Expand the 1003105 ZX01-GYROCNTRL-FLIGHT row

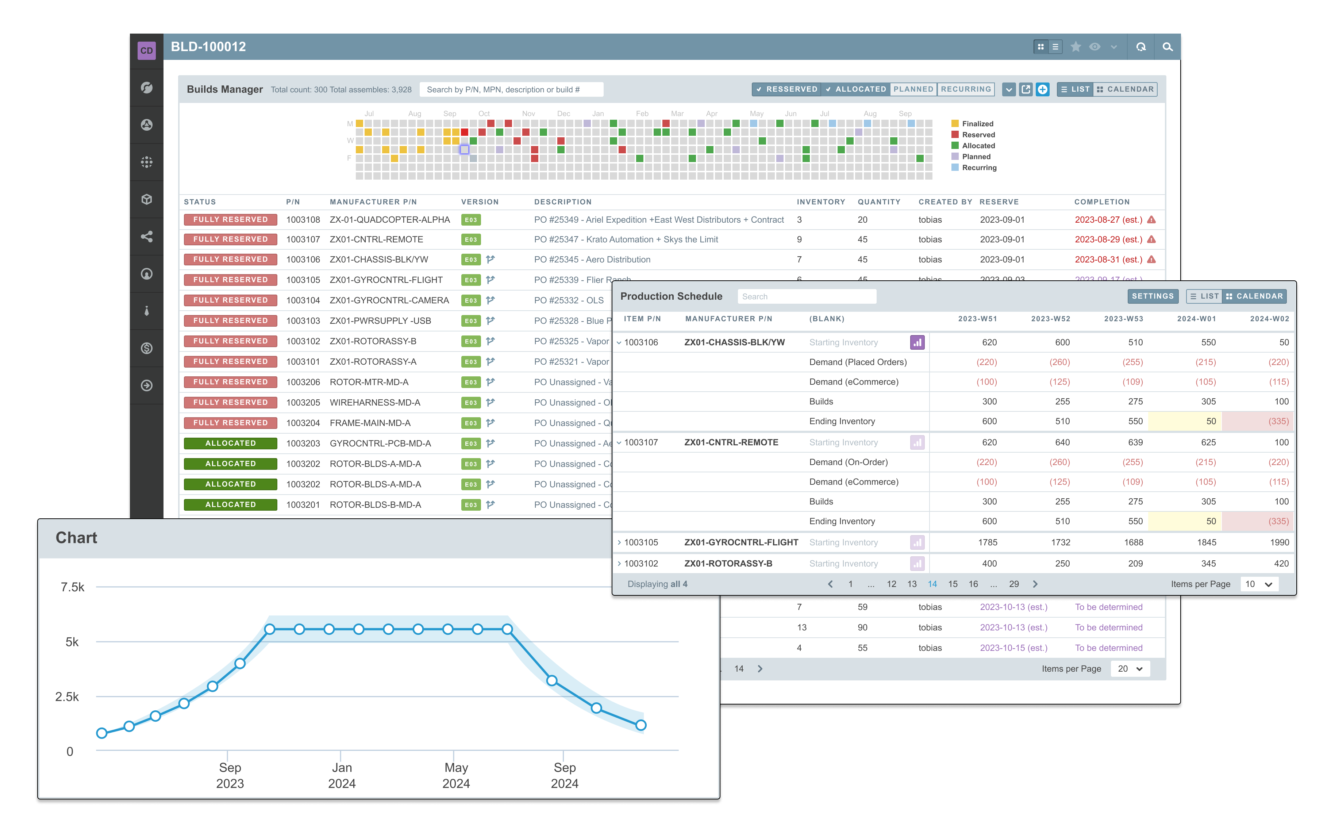pyautogui.click(x=620, y=542)
